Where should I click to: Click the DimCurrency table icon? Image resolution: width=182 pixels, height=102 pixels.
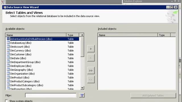point(8,50)
